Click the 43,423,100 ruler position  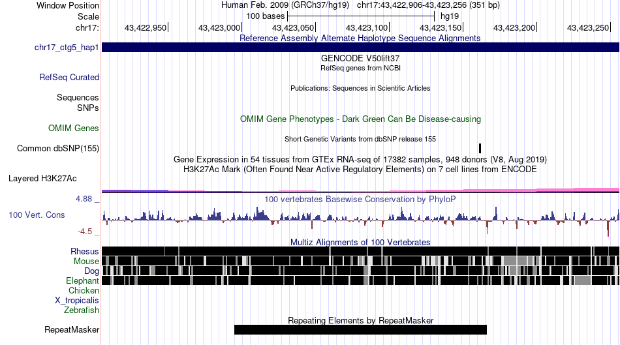tap(367, 27)
